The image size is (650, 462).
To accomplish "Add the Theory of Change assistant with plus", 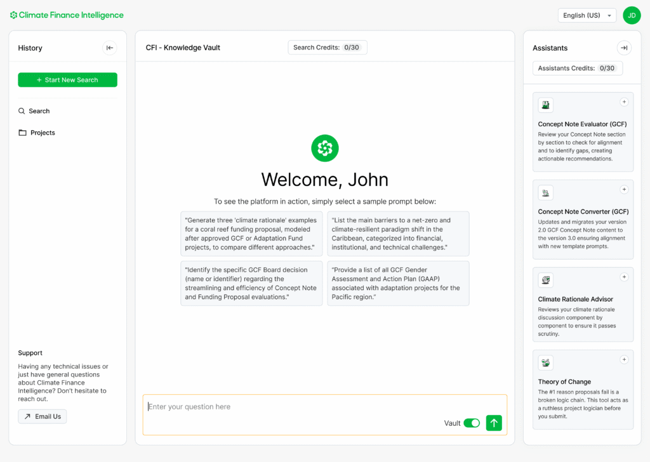I will click(x=624, y=360).
